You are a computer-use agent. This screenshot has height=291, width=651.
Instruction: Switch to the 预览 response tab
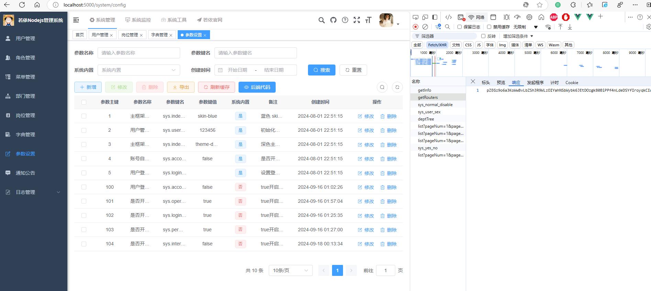(x=501, y=82)
